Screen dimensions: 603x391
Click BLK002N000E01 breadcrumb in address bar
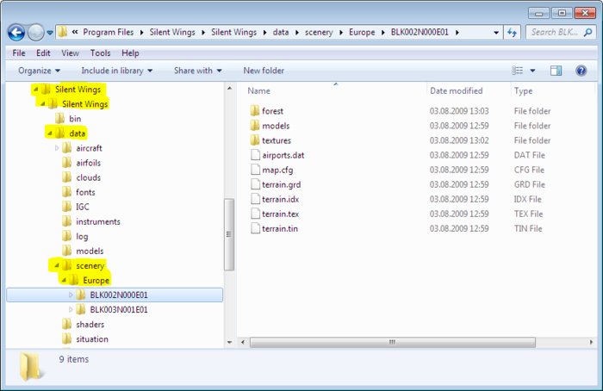pos(420,32)
